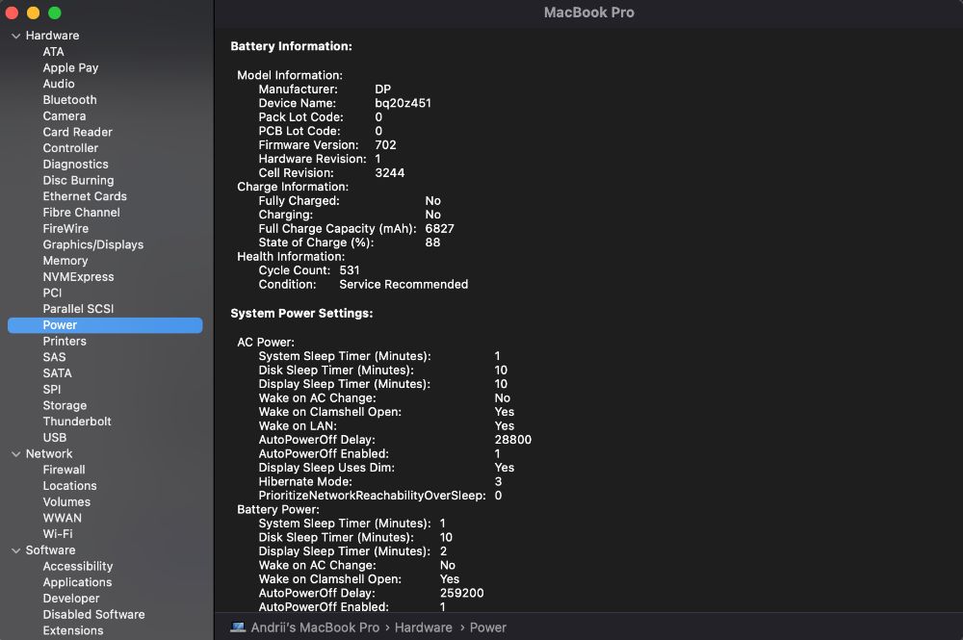963x640 pixels.
Task: Collapse the Hardware section chevron
Action: click(x=16, y=37)
